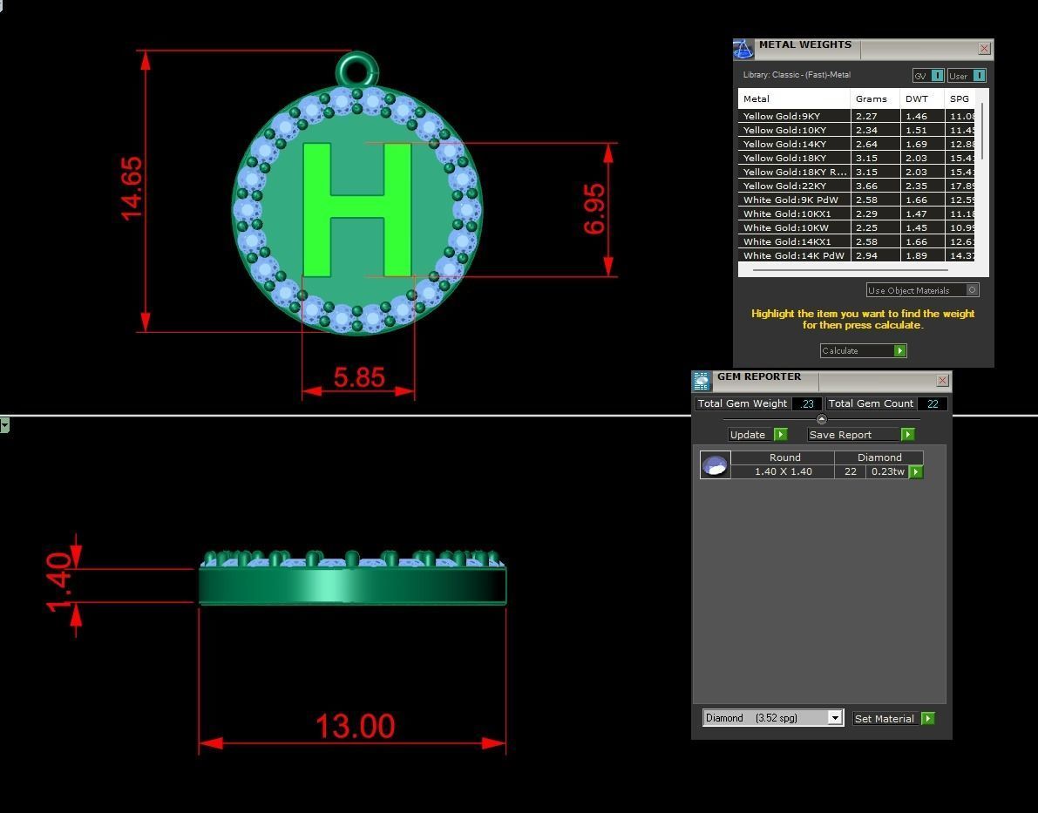This screenshot has width=1038, height=813.
Task: Click the Gem Reporter panel icon
Action: coord(702,381)
